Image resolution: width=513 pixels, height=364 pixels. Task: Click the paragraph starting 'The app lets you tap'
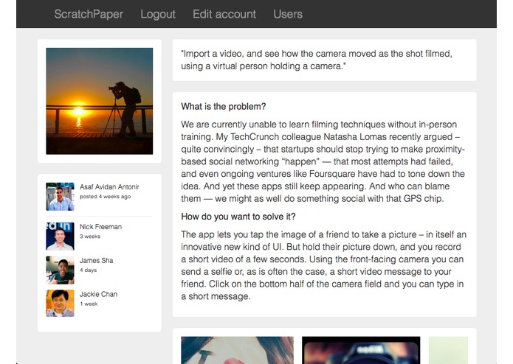[x=324, y=265]
